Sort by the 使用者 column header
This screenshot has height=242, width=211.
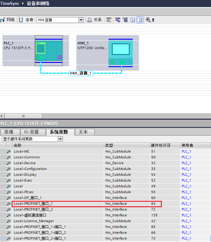click(x=195, y=145)
